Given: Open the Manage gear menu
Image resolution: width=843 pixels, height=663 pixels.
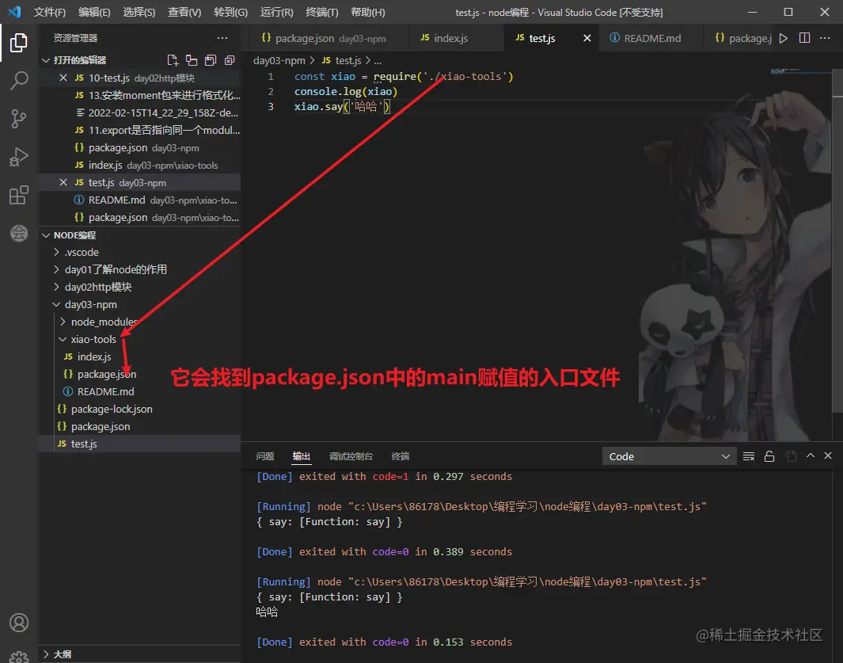Looking at the screenshot, I should 19,657.
